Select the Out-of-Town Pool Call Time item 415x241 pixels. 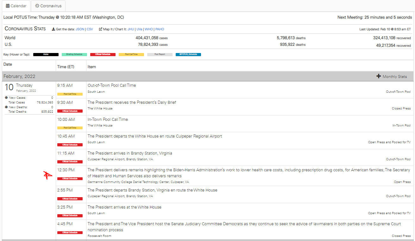click(112, 85)
